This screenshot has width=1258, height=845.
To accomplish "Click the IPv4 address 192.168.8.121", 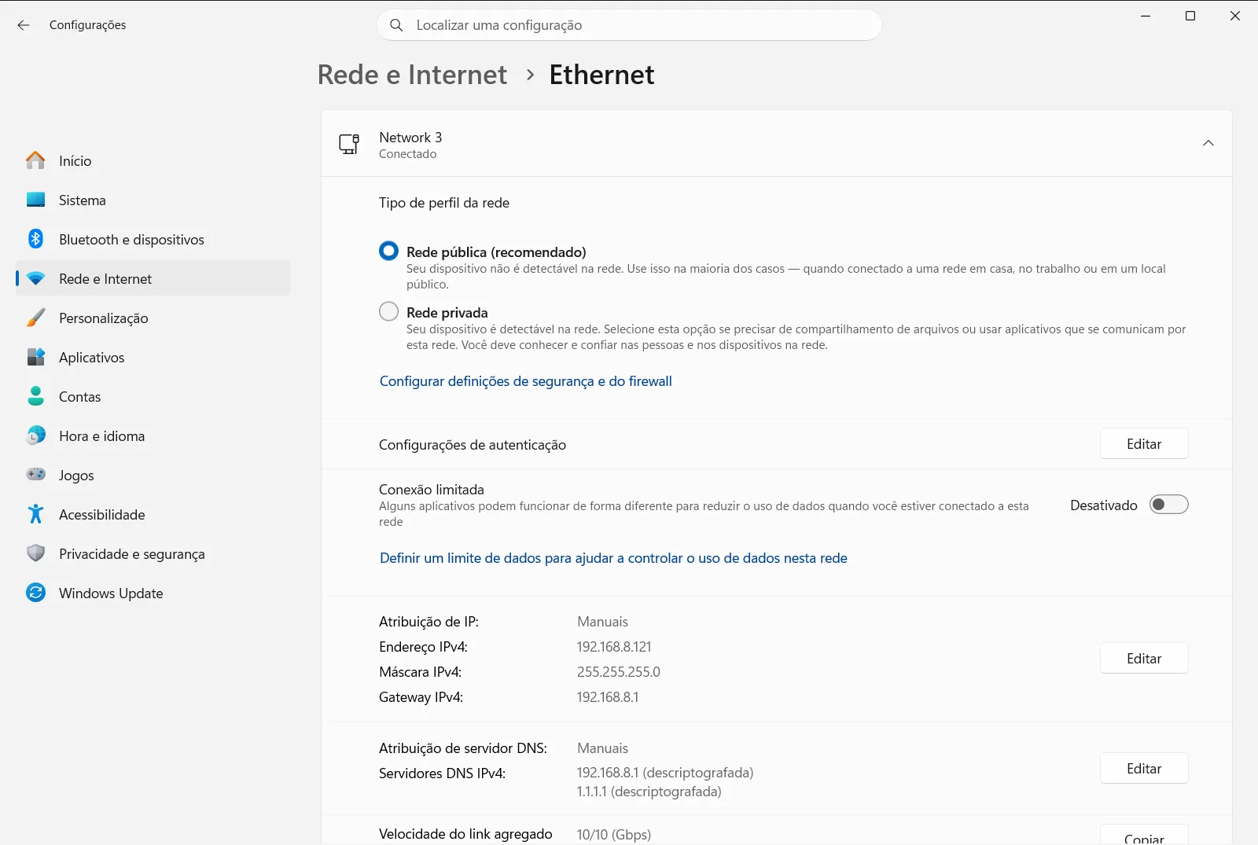I will coord(614,647).
